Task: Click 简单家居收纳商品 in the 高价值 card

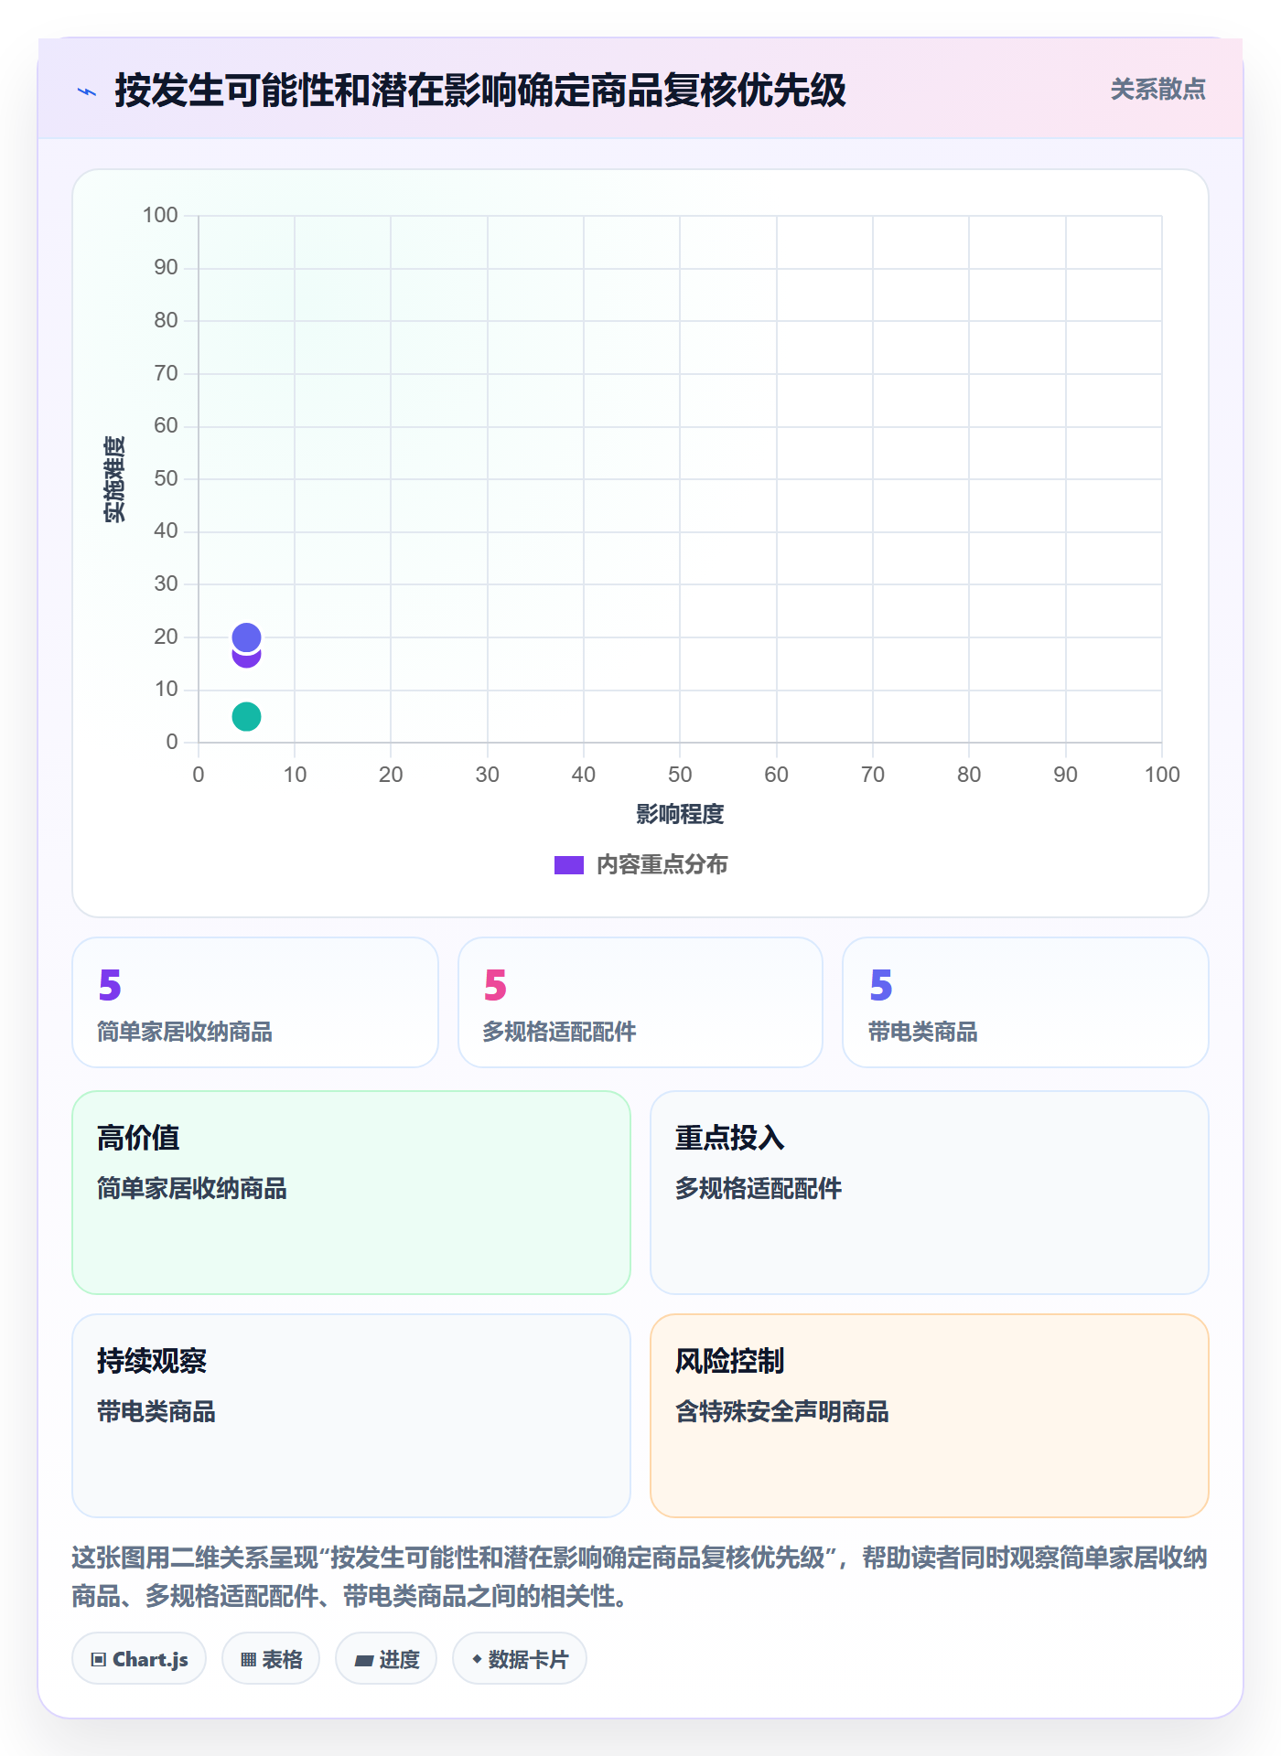Action: point(192,1189)
